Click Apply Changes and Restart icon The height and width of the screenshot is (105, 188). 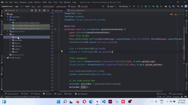pyautogui.click(x=138, y=6)
